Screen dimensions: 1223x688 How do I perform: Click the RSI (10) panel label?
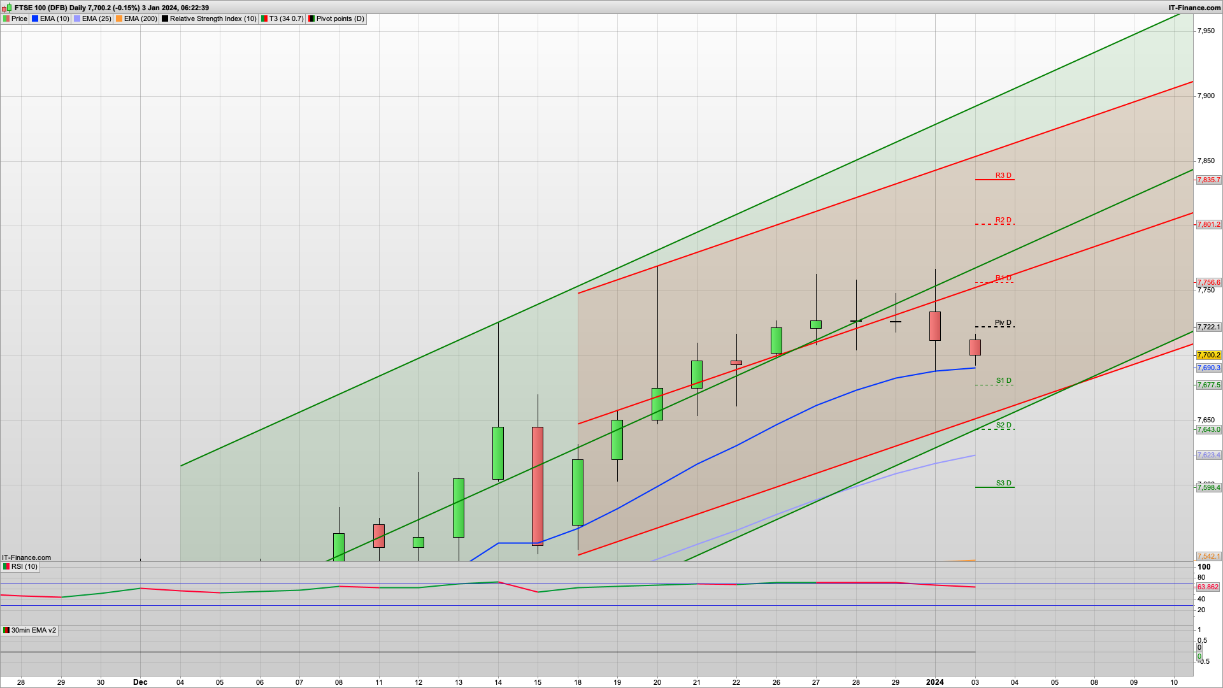[25, 567]
